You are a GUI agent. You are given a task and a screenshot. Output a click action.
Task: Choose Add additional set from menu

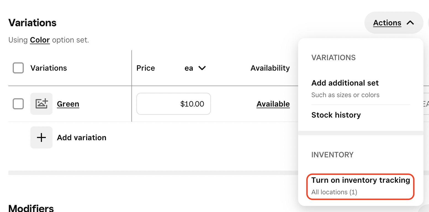[x=345, y=83]
